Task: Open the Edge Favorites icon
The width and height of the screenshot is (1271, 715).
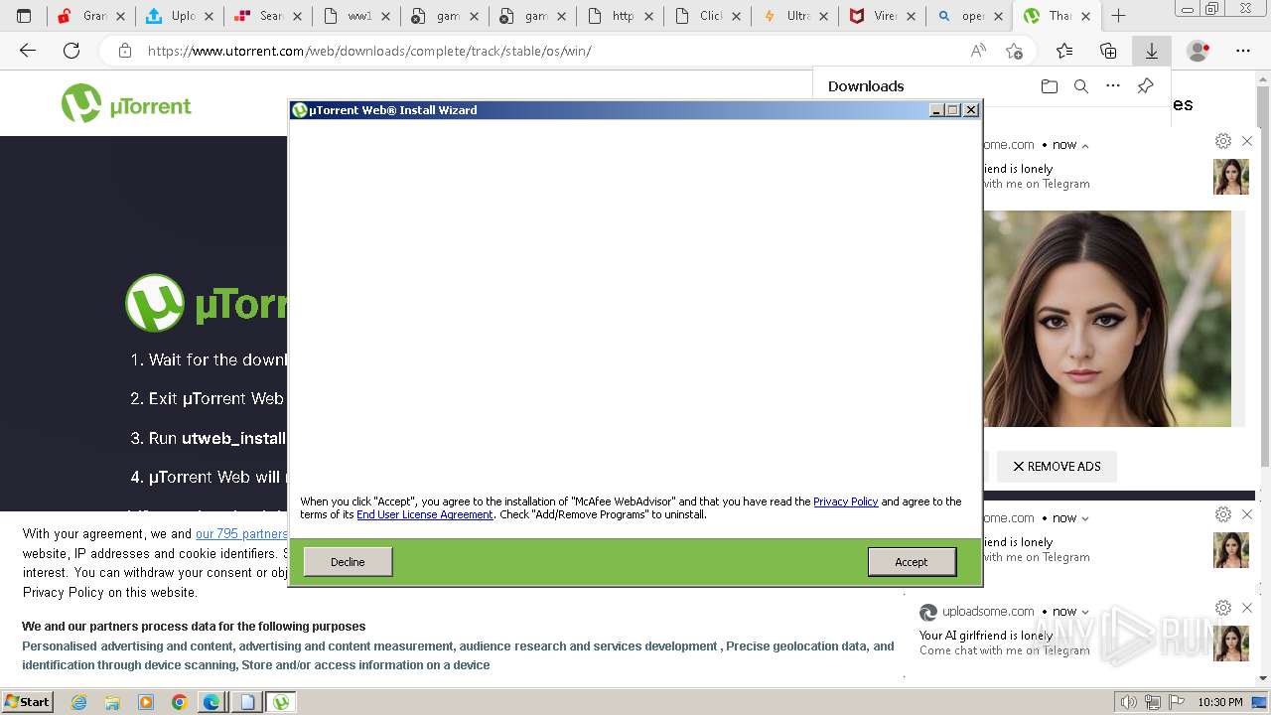Action: [1064, 51]
